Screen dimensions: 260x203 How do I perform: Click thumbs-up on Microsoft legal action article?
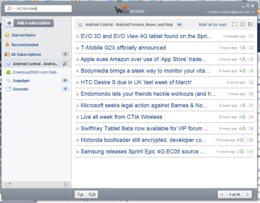[x=244, y=106]
